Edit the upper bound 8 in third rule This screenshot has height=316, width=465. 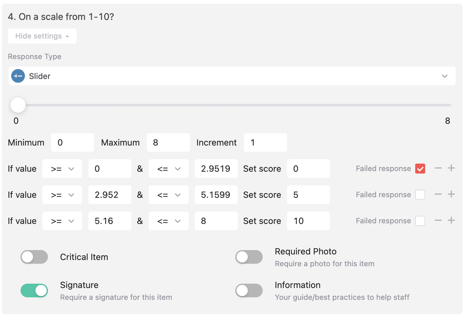216,221
